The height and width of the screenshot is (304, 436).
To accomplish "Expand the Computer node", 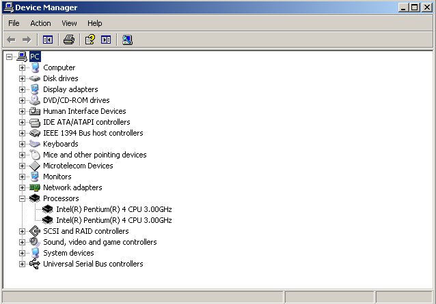I will pos(22,67).
